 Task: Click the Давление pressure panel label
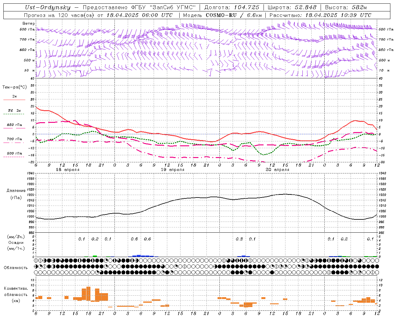click(x=16, y=191)
